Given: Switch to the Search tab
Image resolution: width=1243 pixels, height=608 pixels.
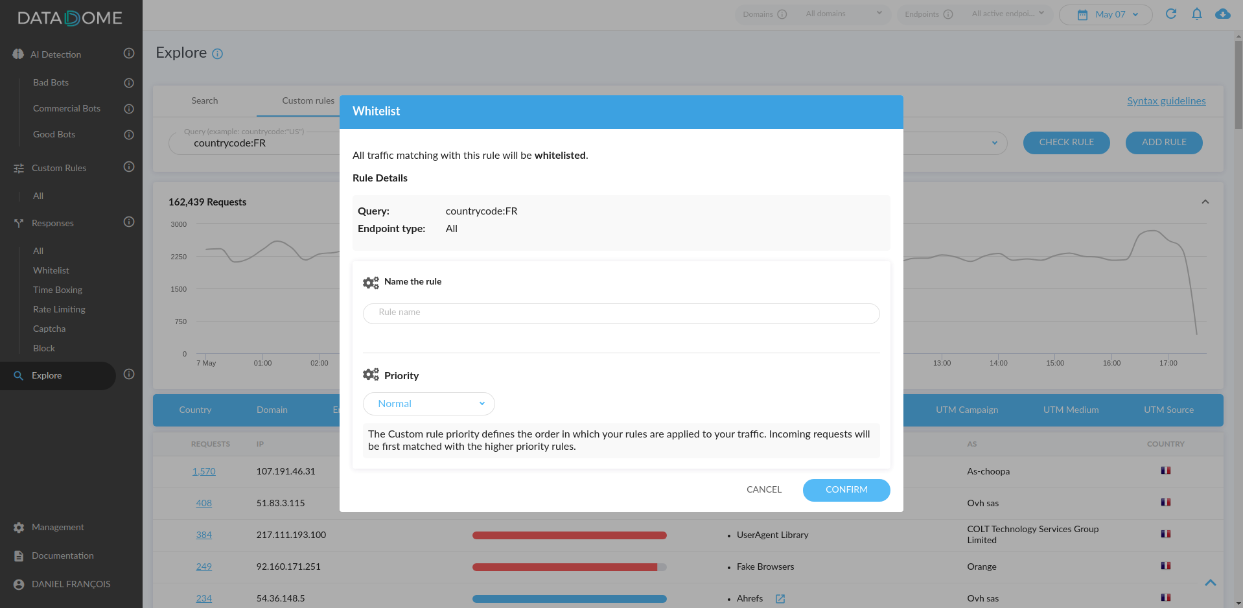Looking at the screenshot, I should point(205,101).
